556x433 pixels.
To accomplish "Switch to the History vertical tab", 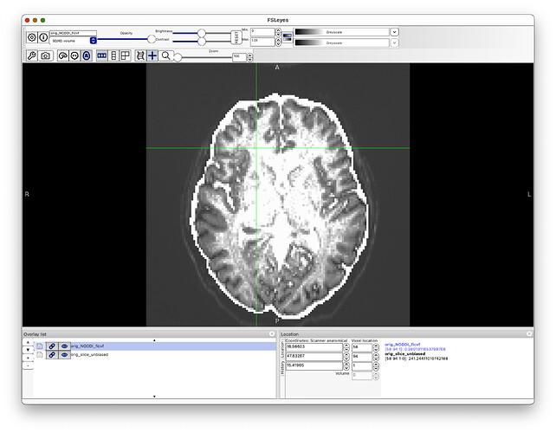I will 282,368.
